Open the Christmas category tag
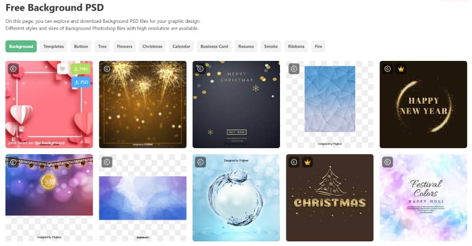This screenshot has width=472, height=246. click(x=152, y=46)
